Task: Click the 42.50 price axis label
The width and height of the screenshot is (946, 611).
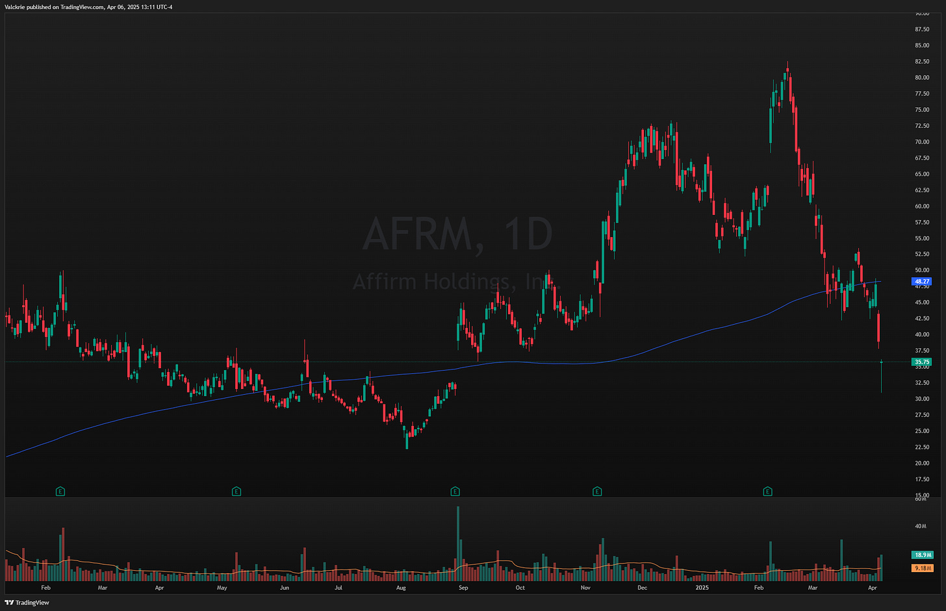Action: 922,319
